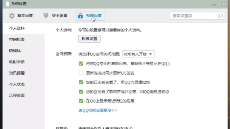Select the 权限设置 tab
This screenshot has width=230, height=129.
pos(91,16)
